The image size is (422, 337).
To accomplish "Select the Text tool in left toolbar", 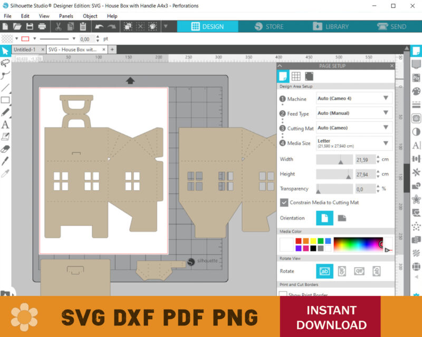I will pyautogui.click(x=5, y=125).
